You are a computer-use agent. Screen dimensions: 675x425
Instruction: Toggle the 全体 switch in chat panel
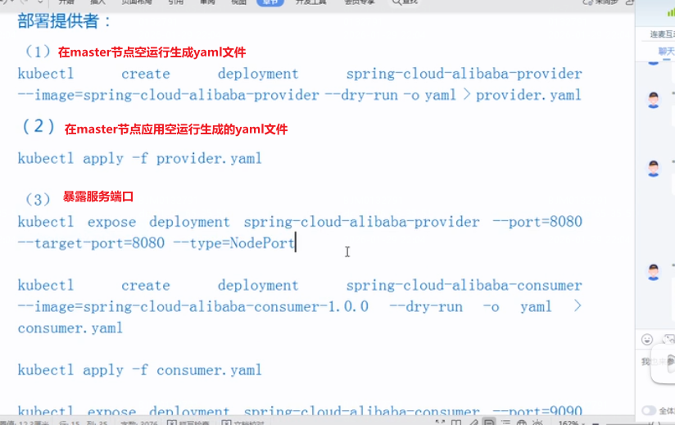click(x=649, y=410)
